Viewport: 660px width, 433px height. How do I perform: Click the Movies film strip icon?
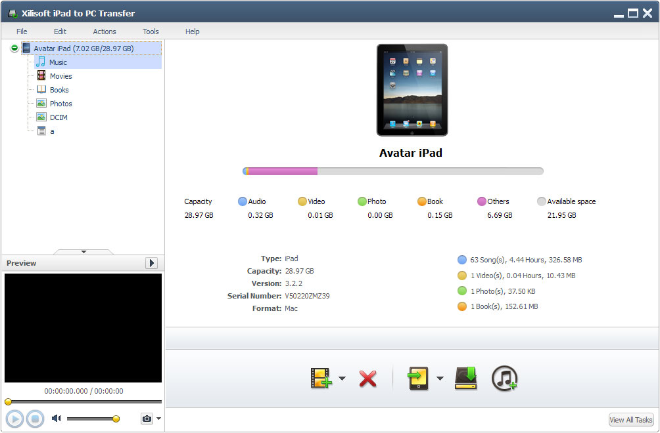point(41,75)
